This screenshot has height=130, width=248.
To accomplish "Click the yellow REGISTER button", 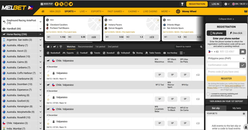I will click(x=226, y=79).
